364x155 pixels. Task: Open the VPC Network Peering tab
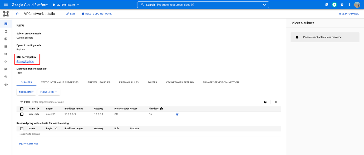click(180, 82)
